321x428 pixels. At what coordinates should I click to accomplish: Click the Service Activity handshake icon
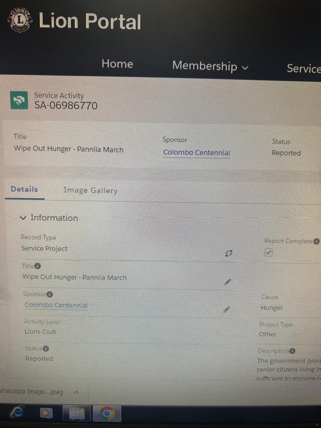point(19,100)
